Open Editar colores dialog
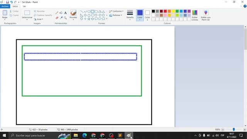 tap(195, 15)
